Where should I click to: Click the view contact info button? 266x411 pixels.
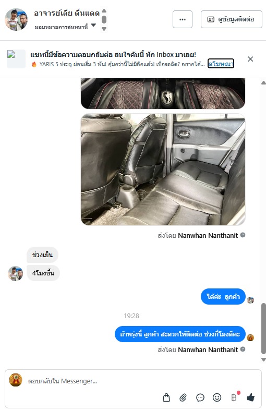tap(232, 19)
